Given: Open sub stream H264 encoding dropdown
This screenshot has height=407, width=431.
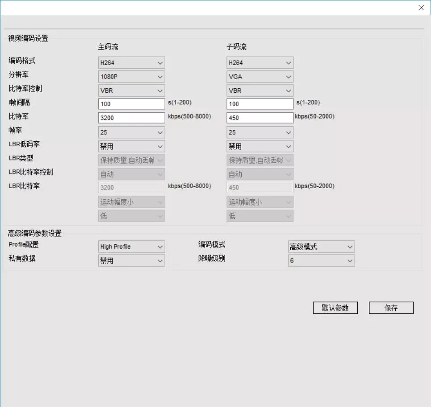Looking at the screenshot, I should tap(260, 62).
